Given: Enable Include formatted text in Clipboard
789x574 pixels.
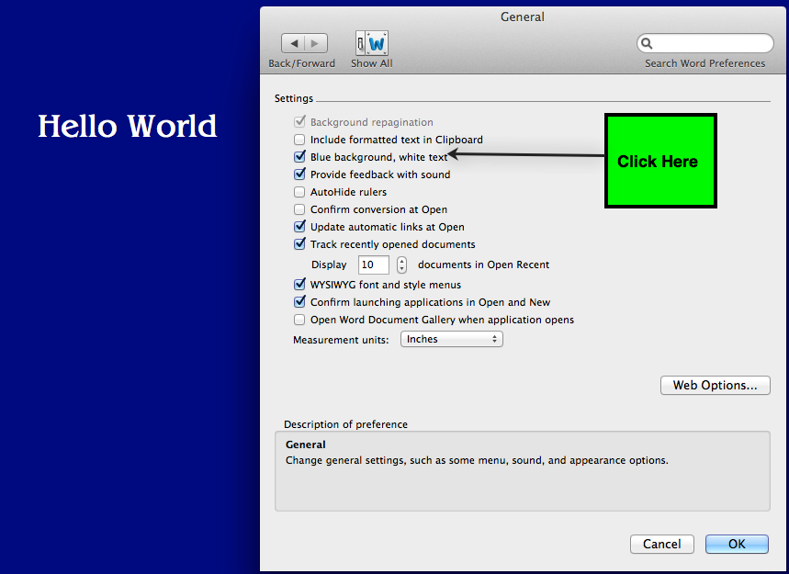Looking at the screenshot, I should [x=299, y=140].
